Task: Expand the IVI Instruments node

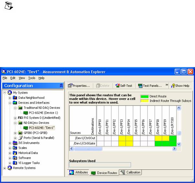Action: tap(10, 143)
